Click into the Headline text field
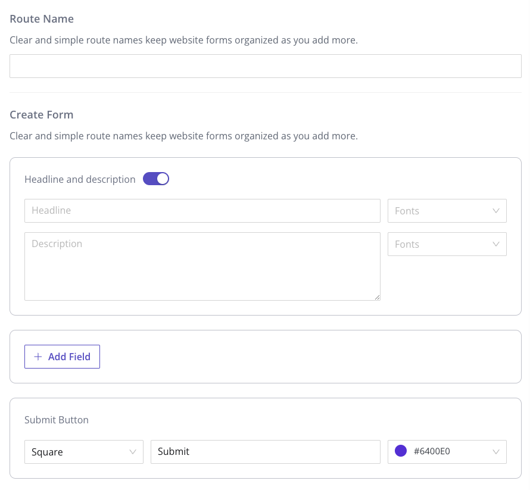Image resolution: width=530 pixels, height=490 pixels. click(202, 211)
